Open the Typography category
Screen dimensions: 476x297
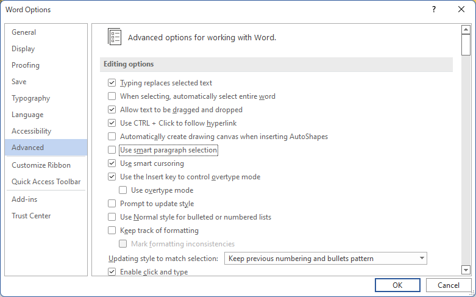tap(46, 98)
